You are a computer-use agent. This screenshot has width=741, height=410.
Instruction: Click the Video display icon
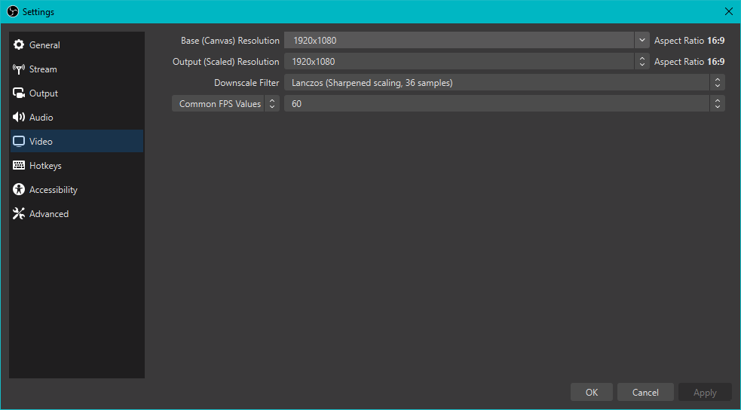point(19,142)
